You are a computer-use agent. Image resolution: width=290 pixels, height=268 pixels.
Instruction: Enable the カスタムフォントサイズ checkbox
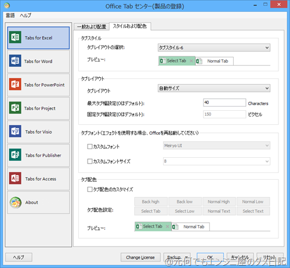90,161
